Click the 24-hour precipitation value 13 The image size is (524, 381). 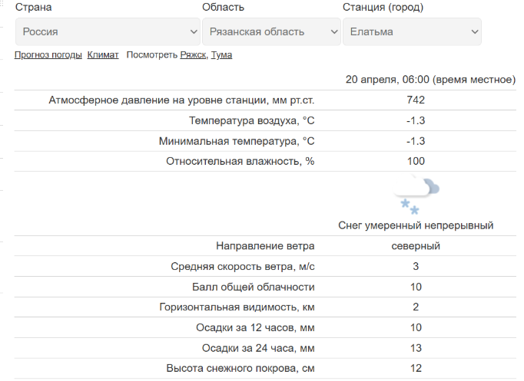(416, 348)
